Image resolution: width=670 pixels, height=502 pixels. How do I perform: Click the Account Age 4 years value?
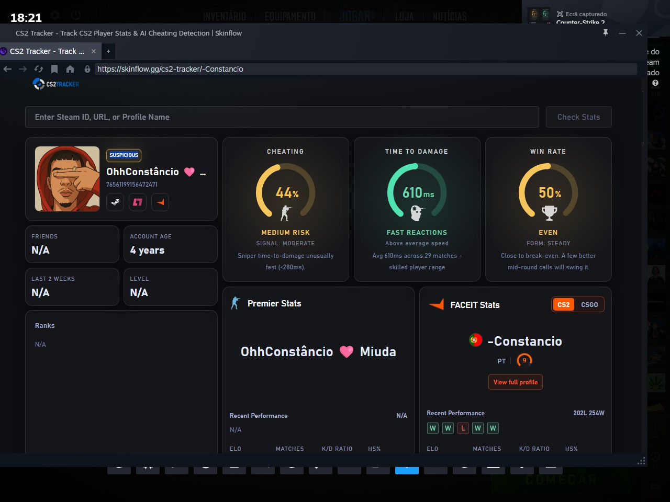(x=148, y=250)
